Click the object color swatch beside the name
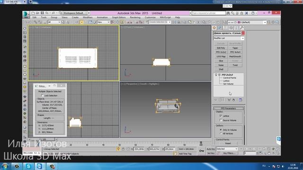Image resolution: width=303 pixels, height=170 pixels. point(243,33)
